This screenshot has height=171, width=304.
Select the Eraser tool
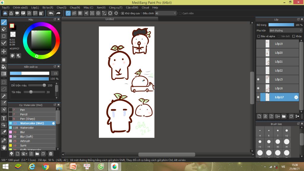4,29
